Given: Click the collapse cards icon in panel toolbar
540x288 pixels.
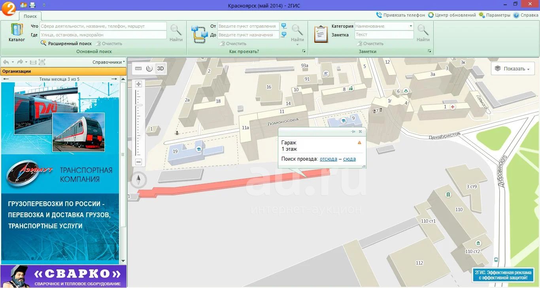Looking at the screenshot, I should tap(33, 62).
